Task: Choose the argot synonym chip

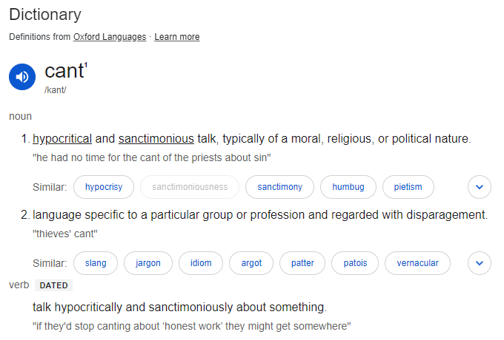Action: click(251, 263)
